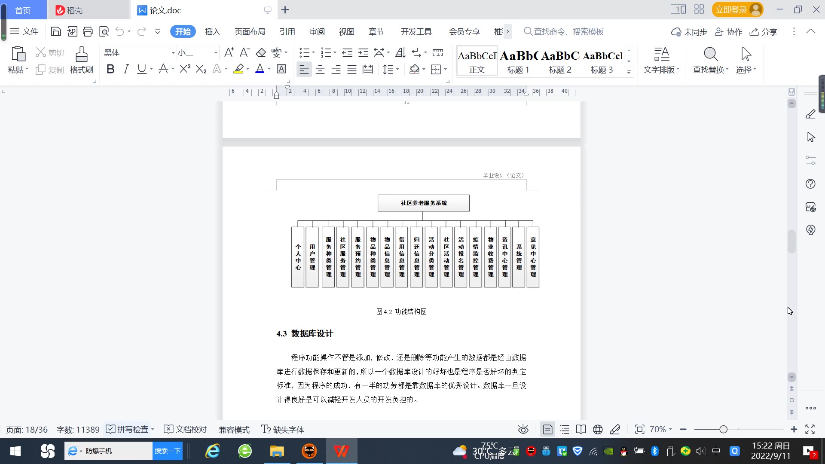Open the 插入 ribbon tab
The width and height of the screenshot is (825, 464).
click(x=212, y=31)
